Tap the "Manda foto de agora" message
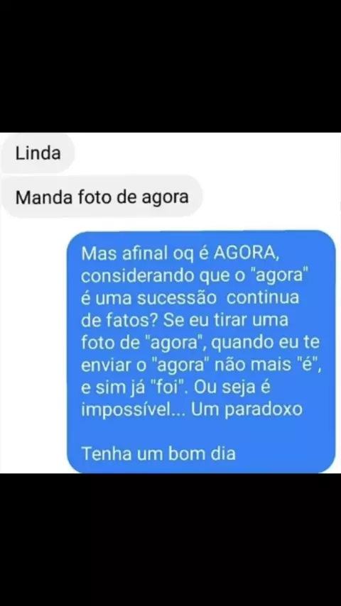The width and height of the screenshot is (341, 606). [102, 197]
